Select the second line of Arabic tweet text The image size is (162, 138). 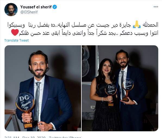(x=88, y=33)
